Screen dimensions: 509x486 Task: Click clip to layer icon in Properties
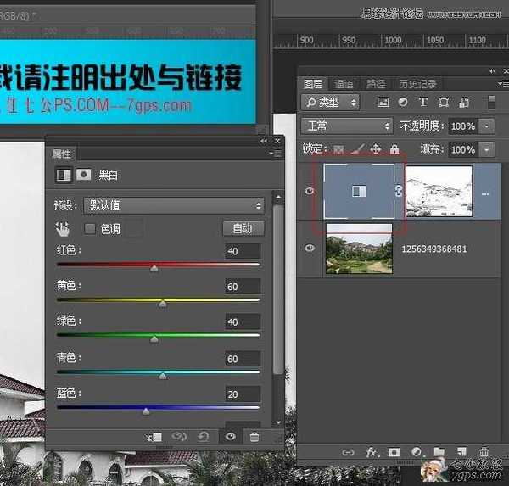(154, 437)
